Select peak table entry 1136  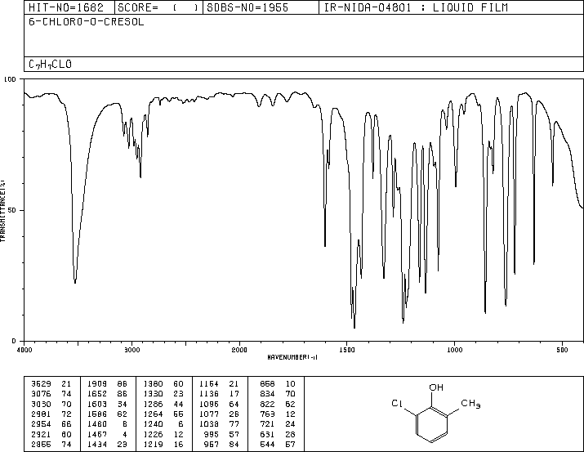(x=209, y=394)
